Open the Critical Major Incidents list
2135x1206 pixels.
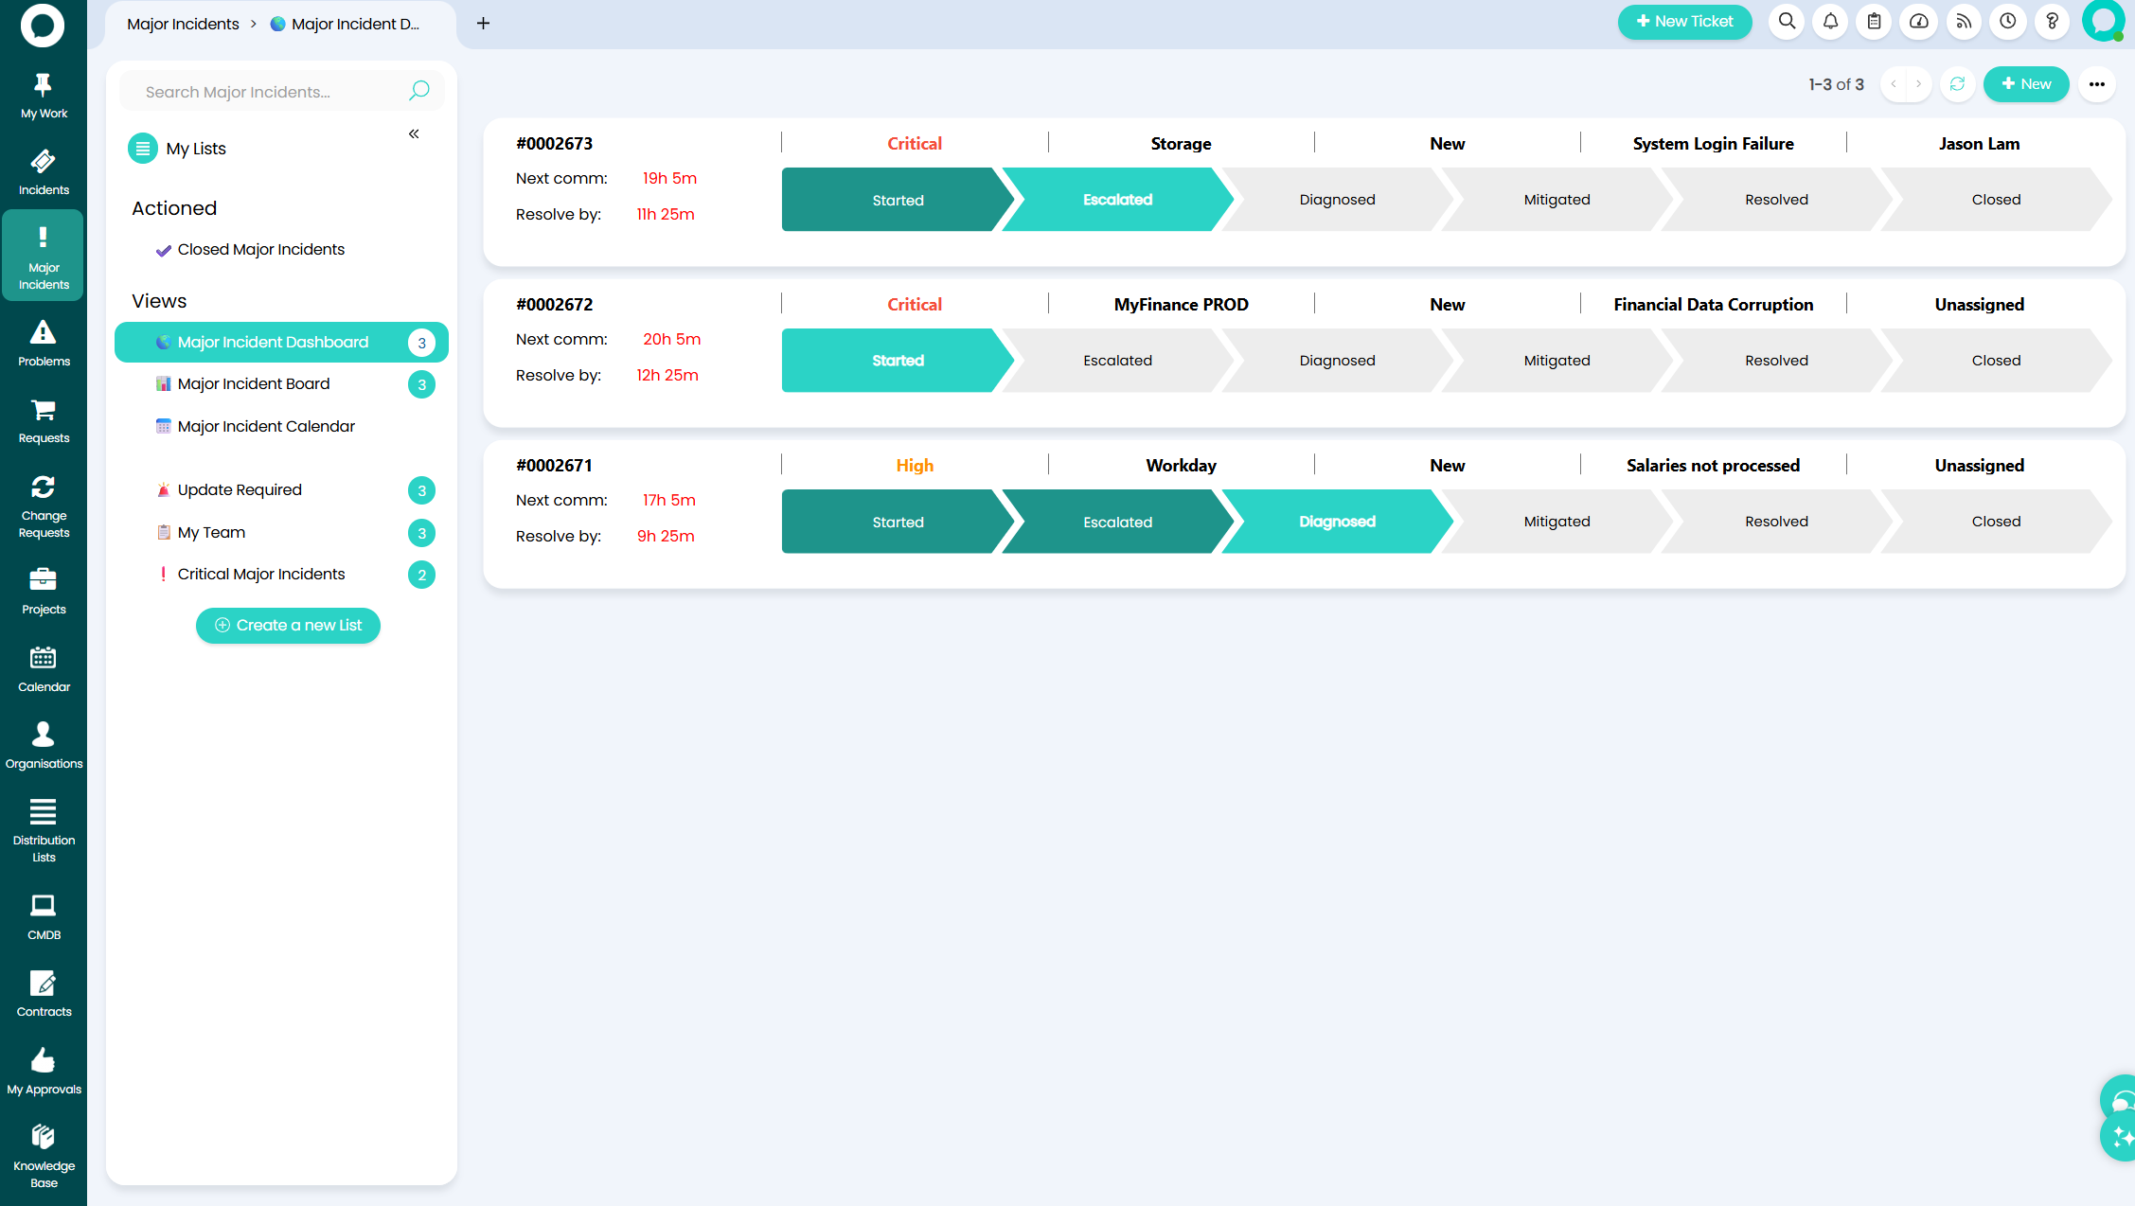tap(261, 574)
